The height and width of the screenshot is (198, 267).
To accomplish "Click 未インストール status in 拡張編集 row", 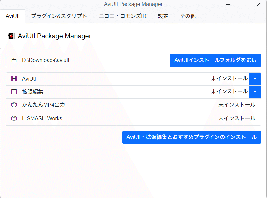I will click(x=229, y=92).
